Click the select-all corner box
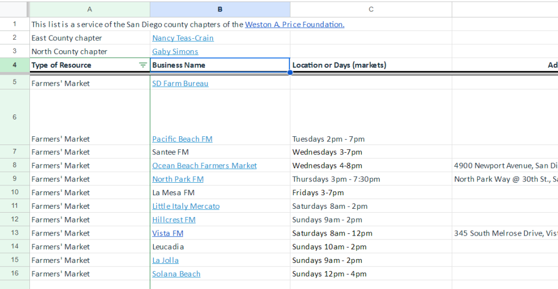The width and height of the screenshot is (558, 289). (14, 9)
